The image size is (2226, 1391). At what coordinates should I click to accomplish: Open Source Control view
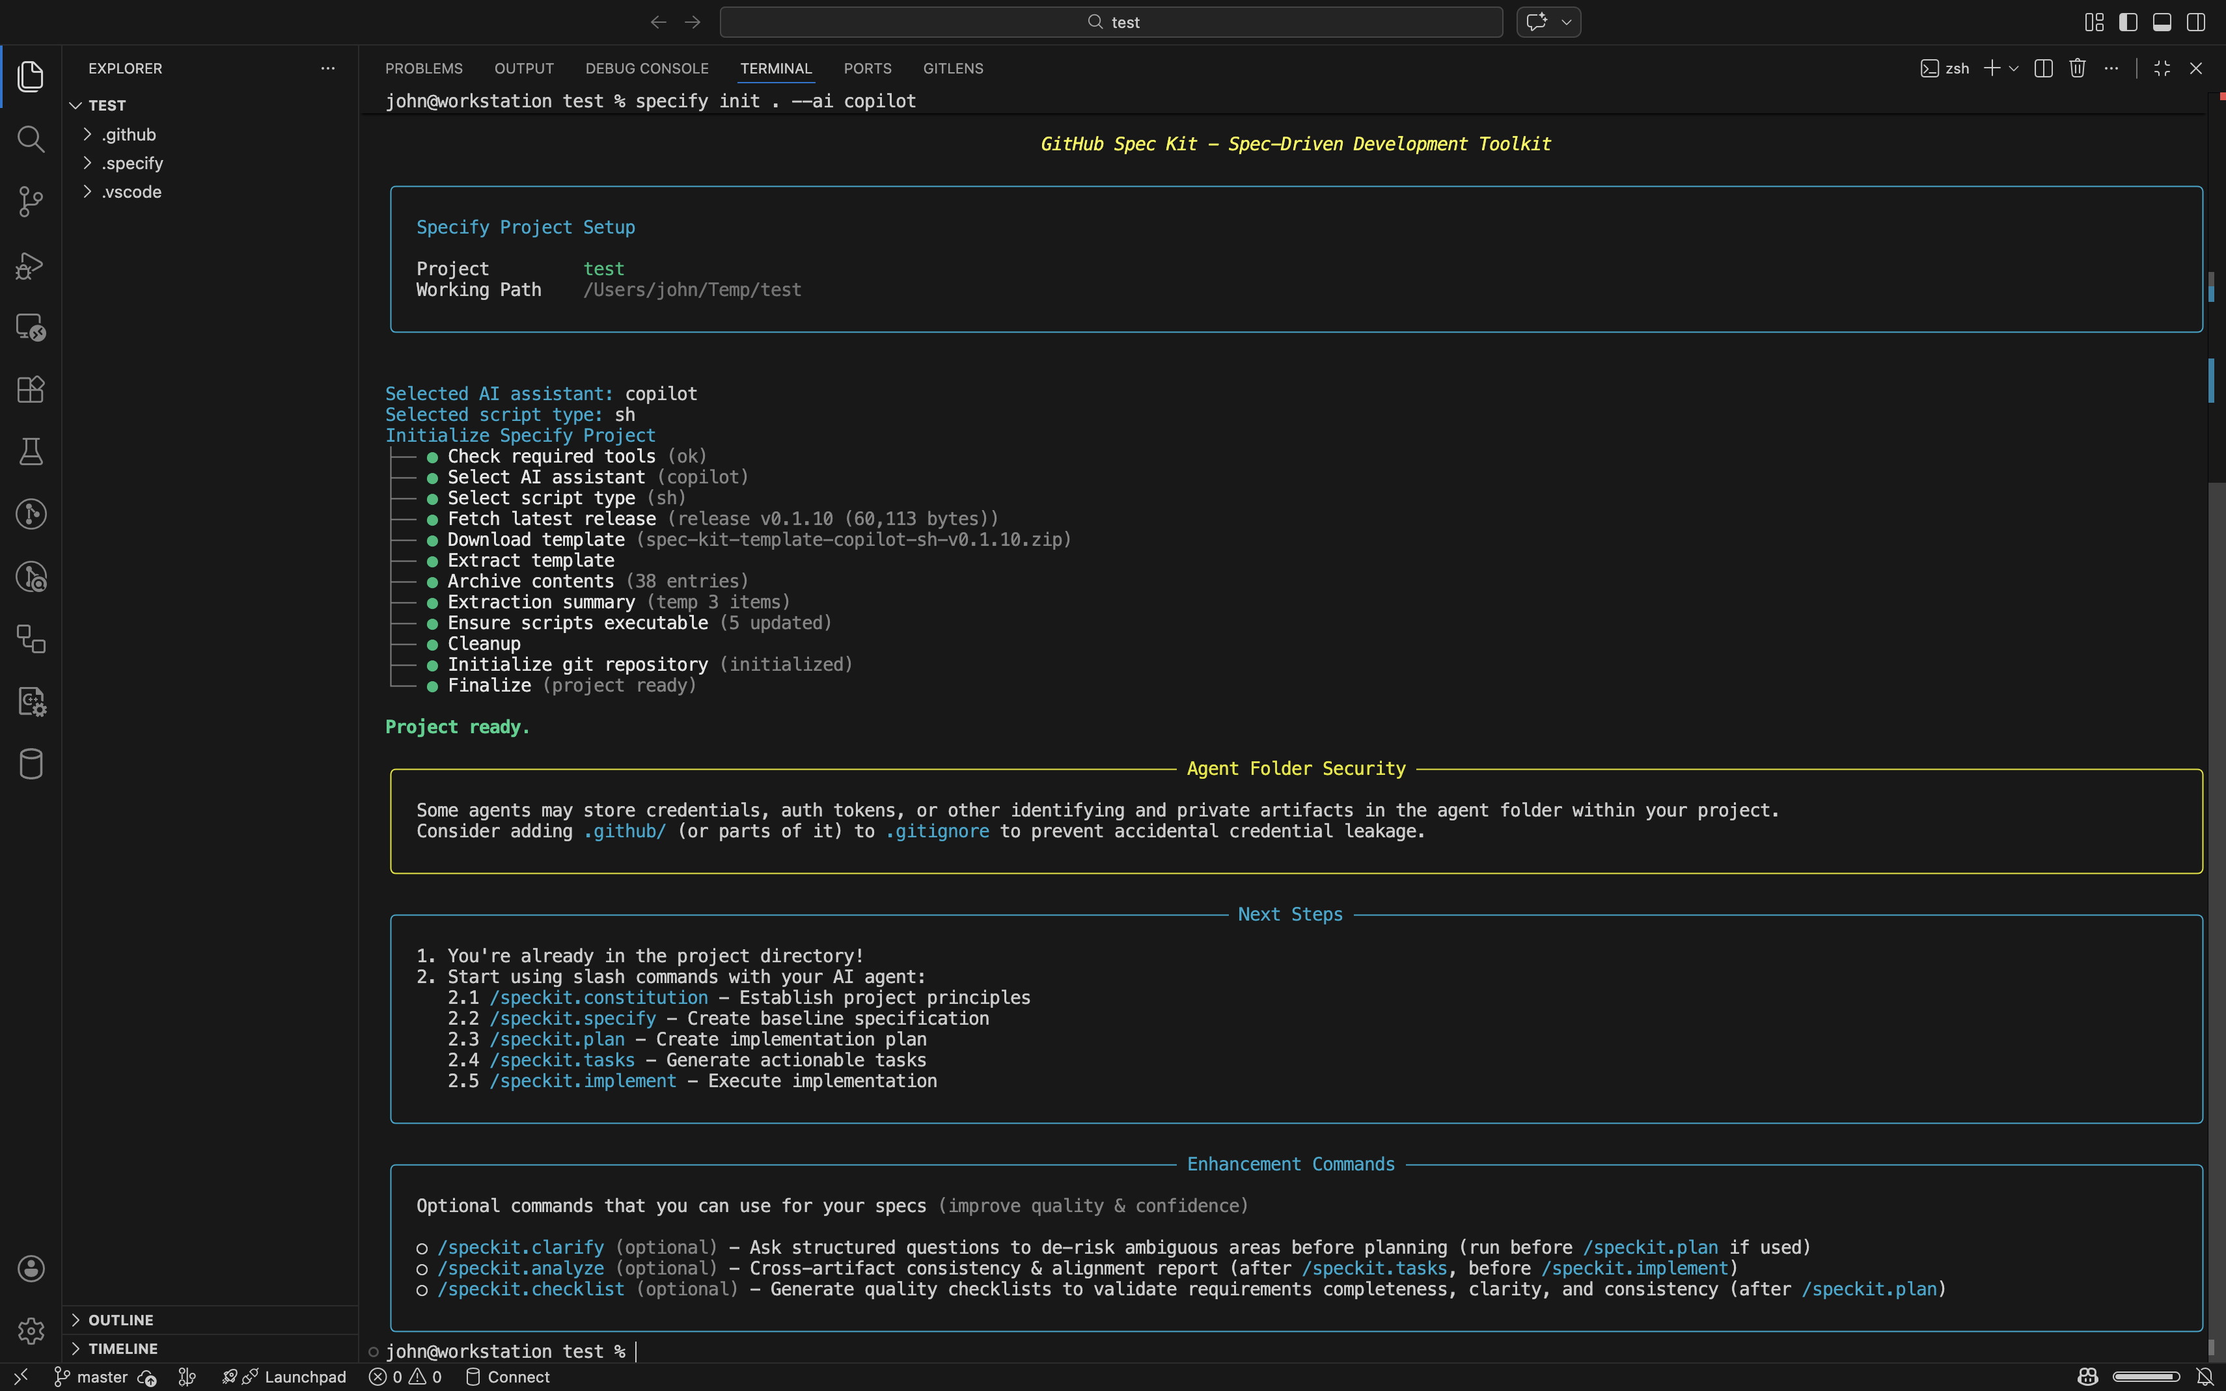point(31,202)
